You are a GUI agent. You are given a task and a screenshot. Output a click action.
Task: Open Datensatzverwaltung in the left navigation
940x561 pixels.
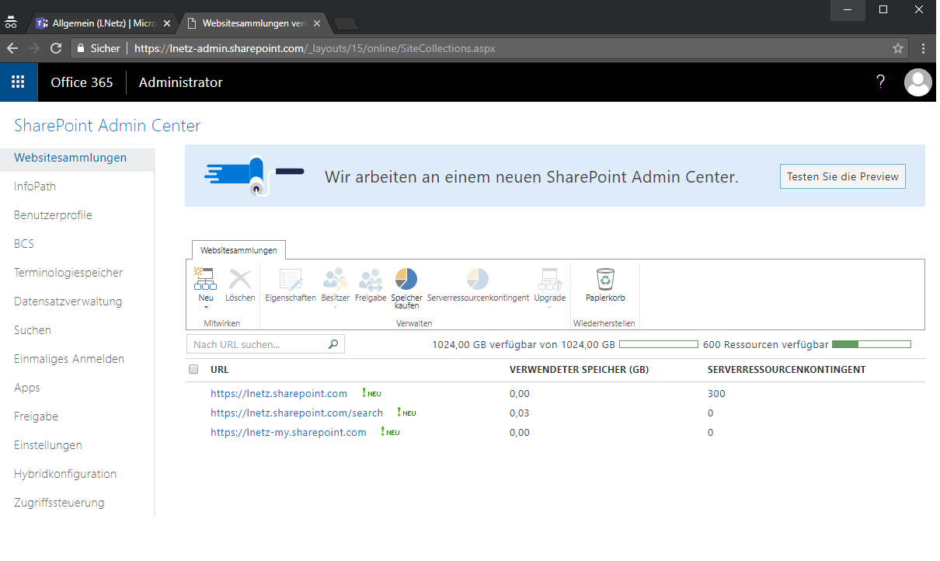[68, 301]
